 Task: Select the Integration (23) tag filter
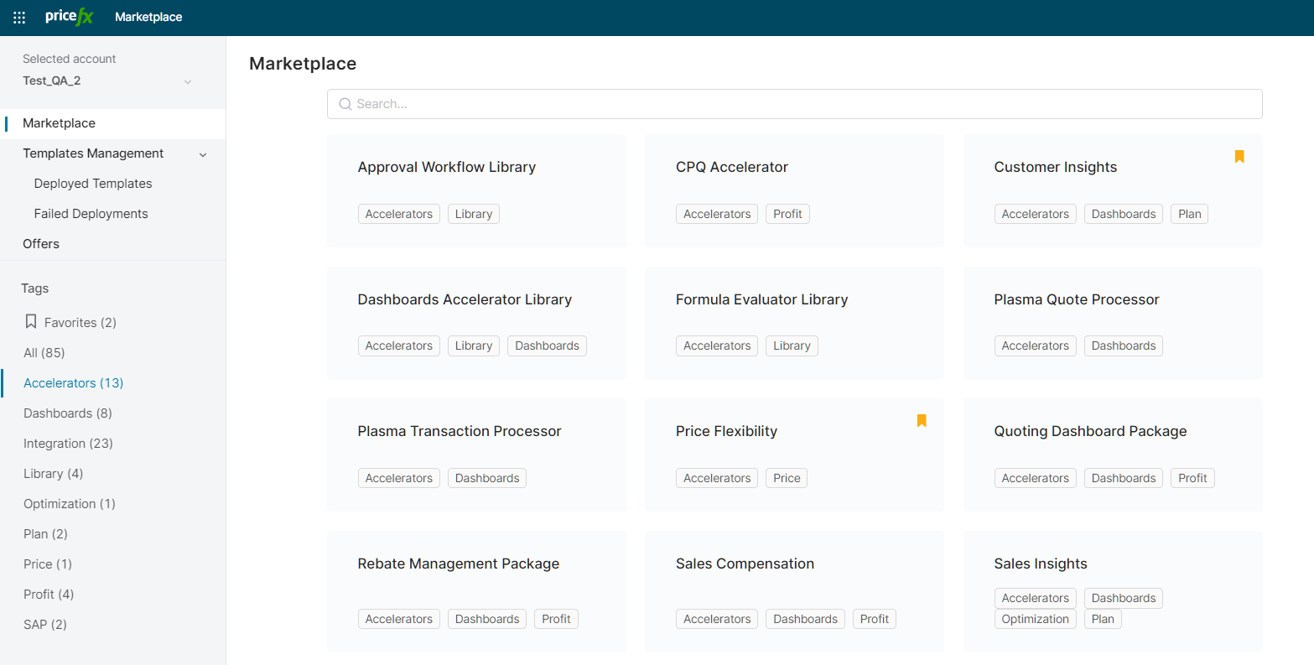(68, 444)
